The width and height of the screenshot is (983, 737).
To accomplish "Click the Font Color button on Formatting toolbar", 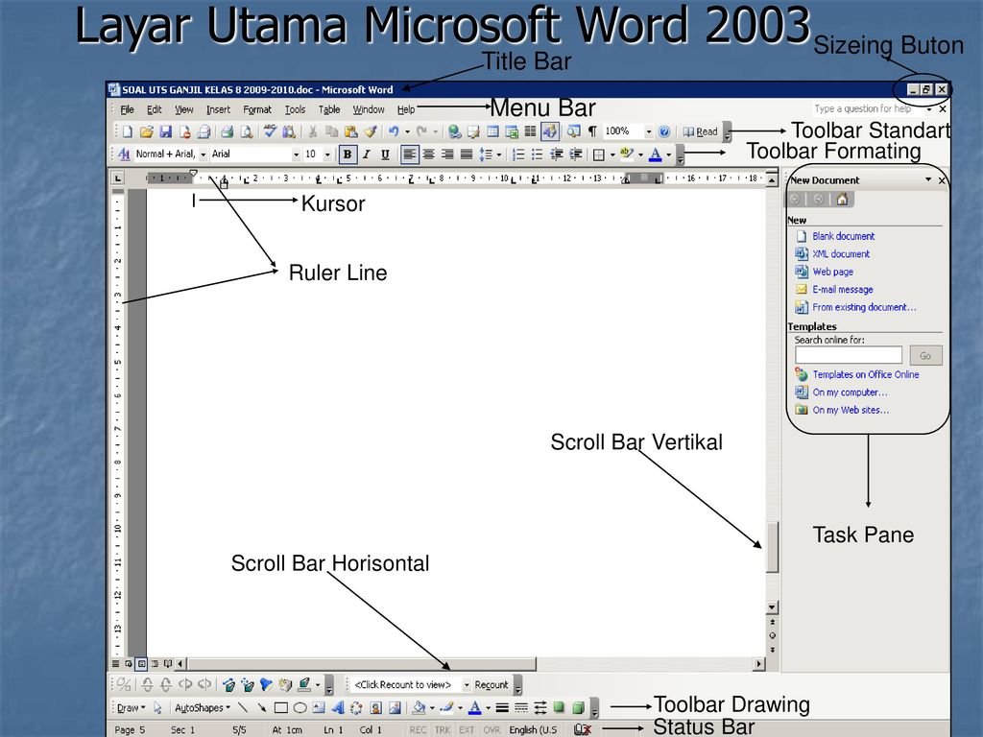I will pyautogui.click(x=655, y=155).
